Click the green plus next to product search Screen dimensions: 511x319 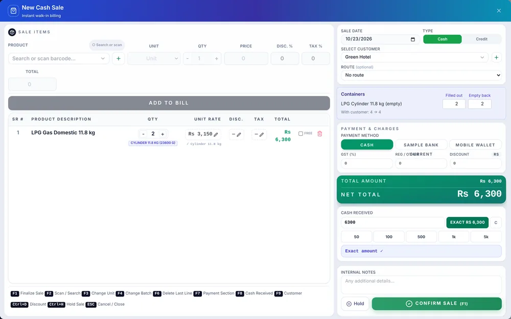[119, 59]
